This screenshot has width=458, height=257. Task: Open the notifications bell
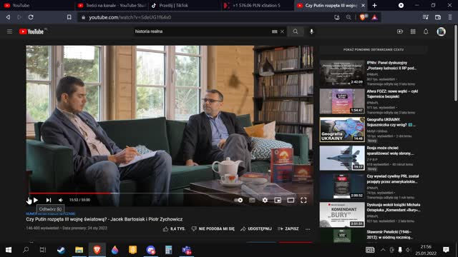(426, 31)
